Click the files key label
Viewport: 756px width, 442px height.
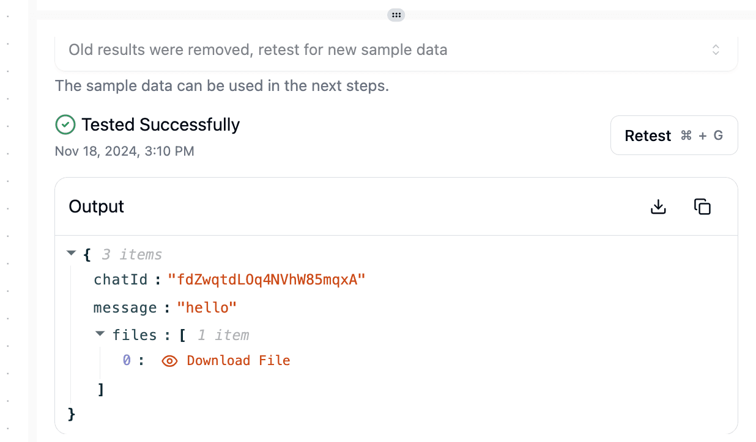click(x=135, y=335)
